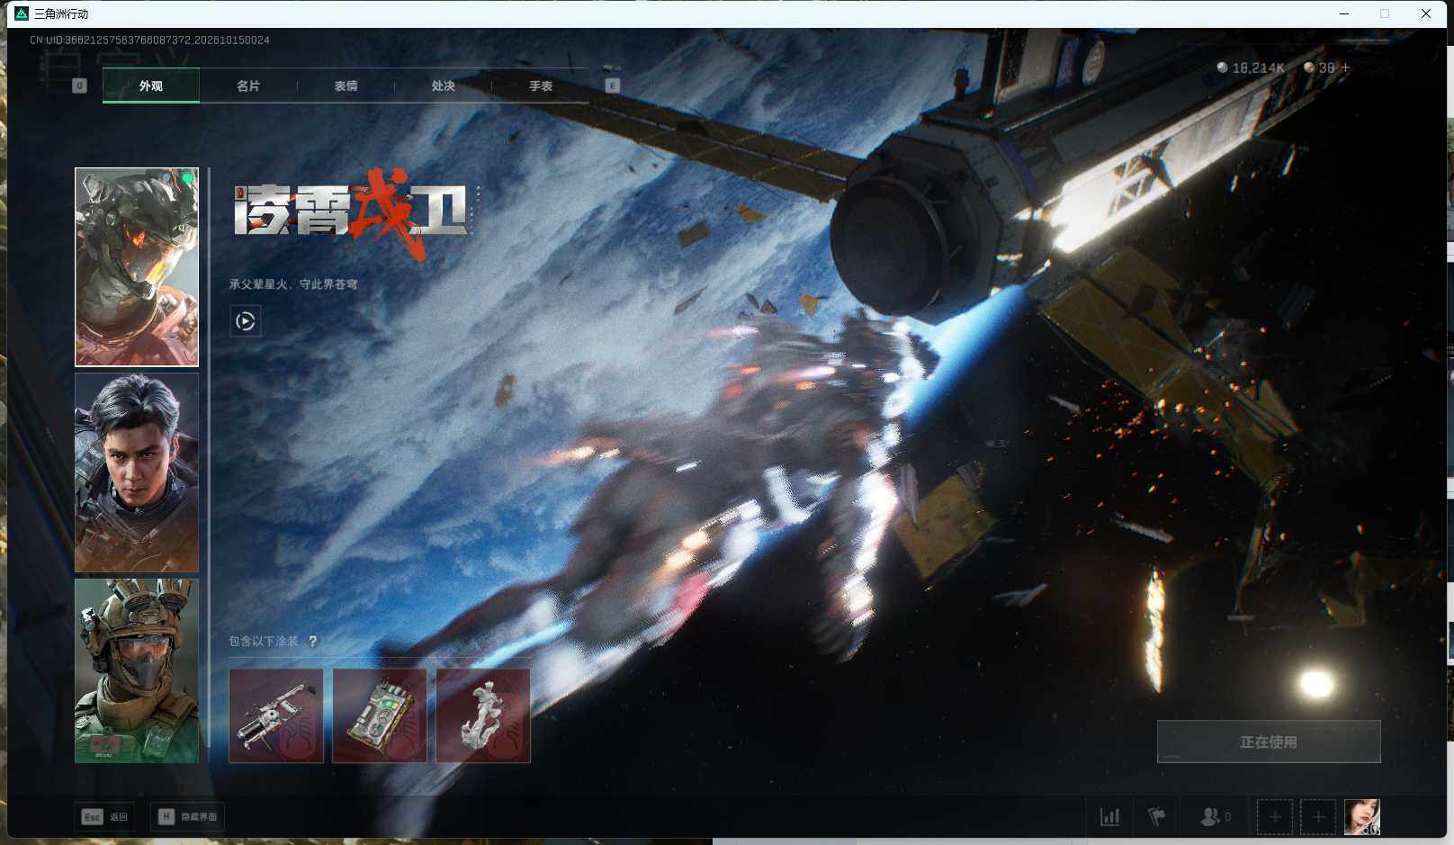Open the help icon beside 包含以下涂装
This screenshot has height=845, width=1454.
[x=312, y=641]
